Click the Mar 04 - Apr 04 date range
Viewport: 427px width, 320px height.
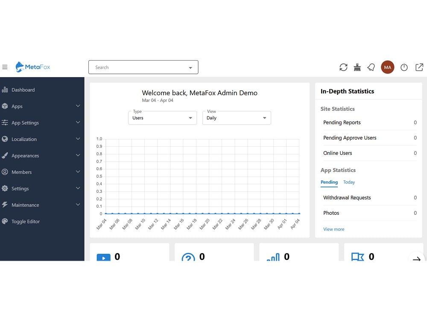click(x=158, y=100)
